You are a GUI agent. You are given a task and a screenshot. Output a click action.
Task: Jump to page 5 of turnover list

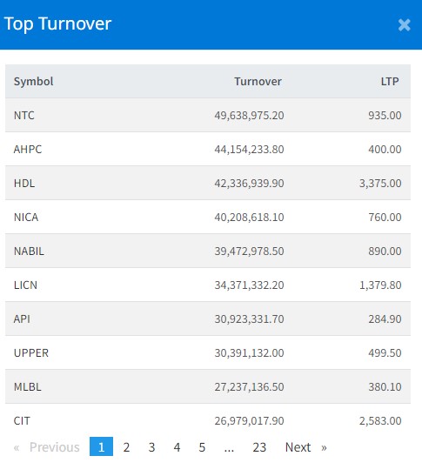point(202,447)
